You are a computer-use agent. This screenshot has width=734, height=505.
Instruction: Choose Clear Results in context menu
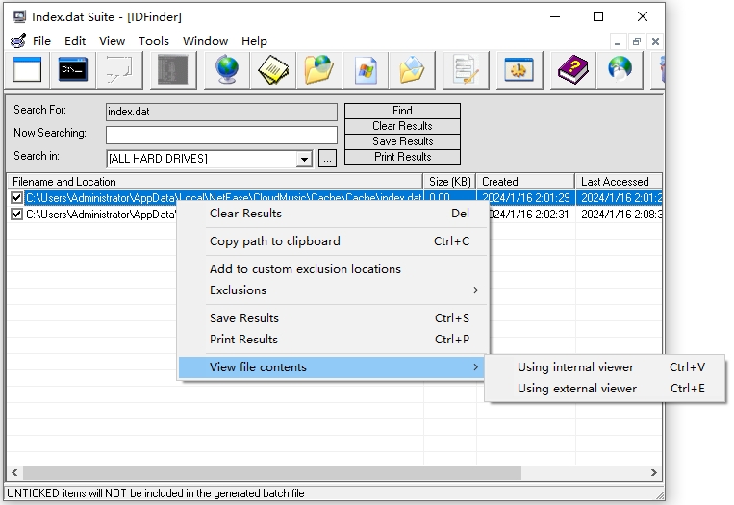pos(333,214)
